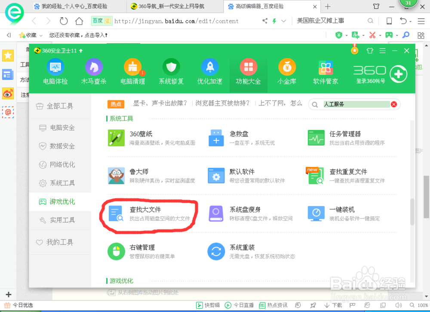Viewport: 430px width, 312px height.
Task: Select 数据安全 category
Action: 59,146
